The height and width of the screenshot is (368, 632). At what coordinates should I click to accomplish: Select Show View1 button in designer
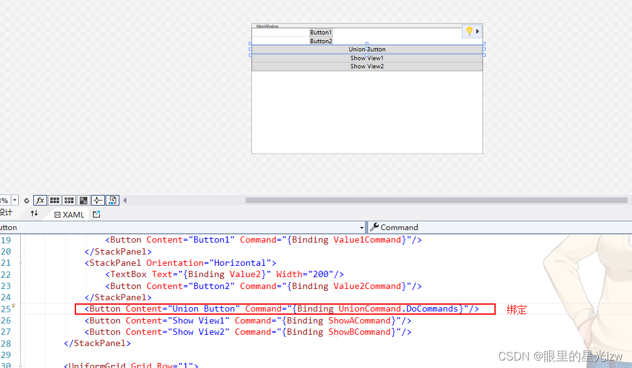point(367,58)
